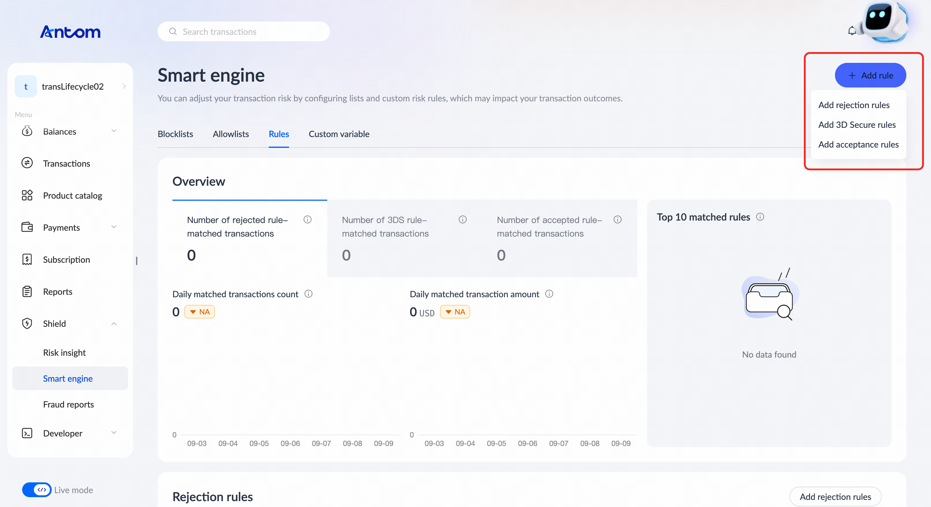
Task: Click the Add rule button
Action: click(x=870, y=75)
